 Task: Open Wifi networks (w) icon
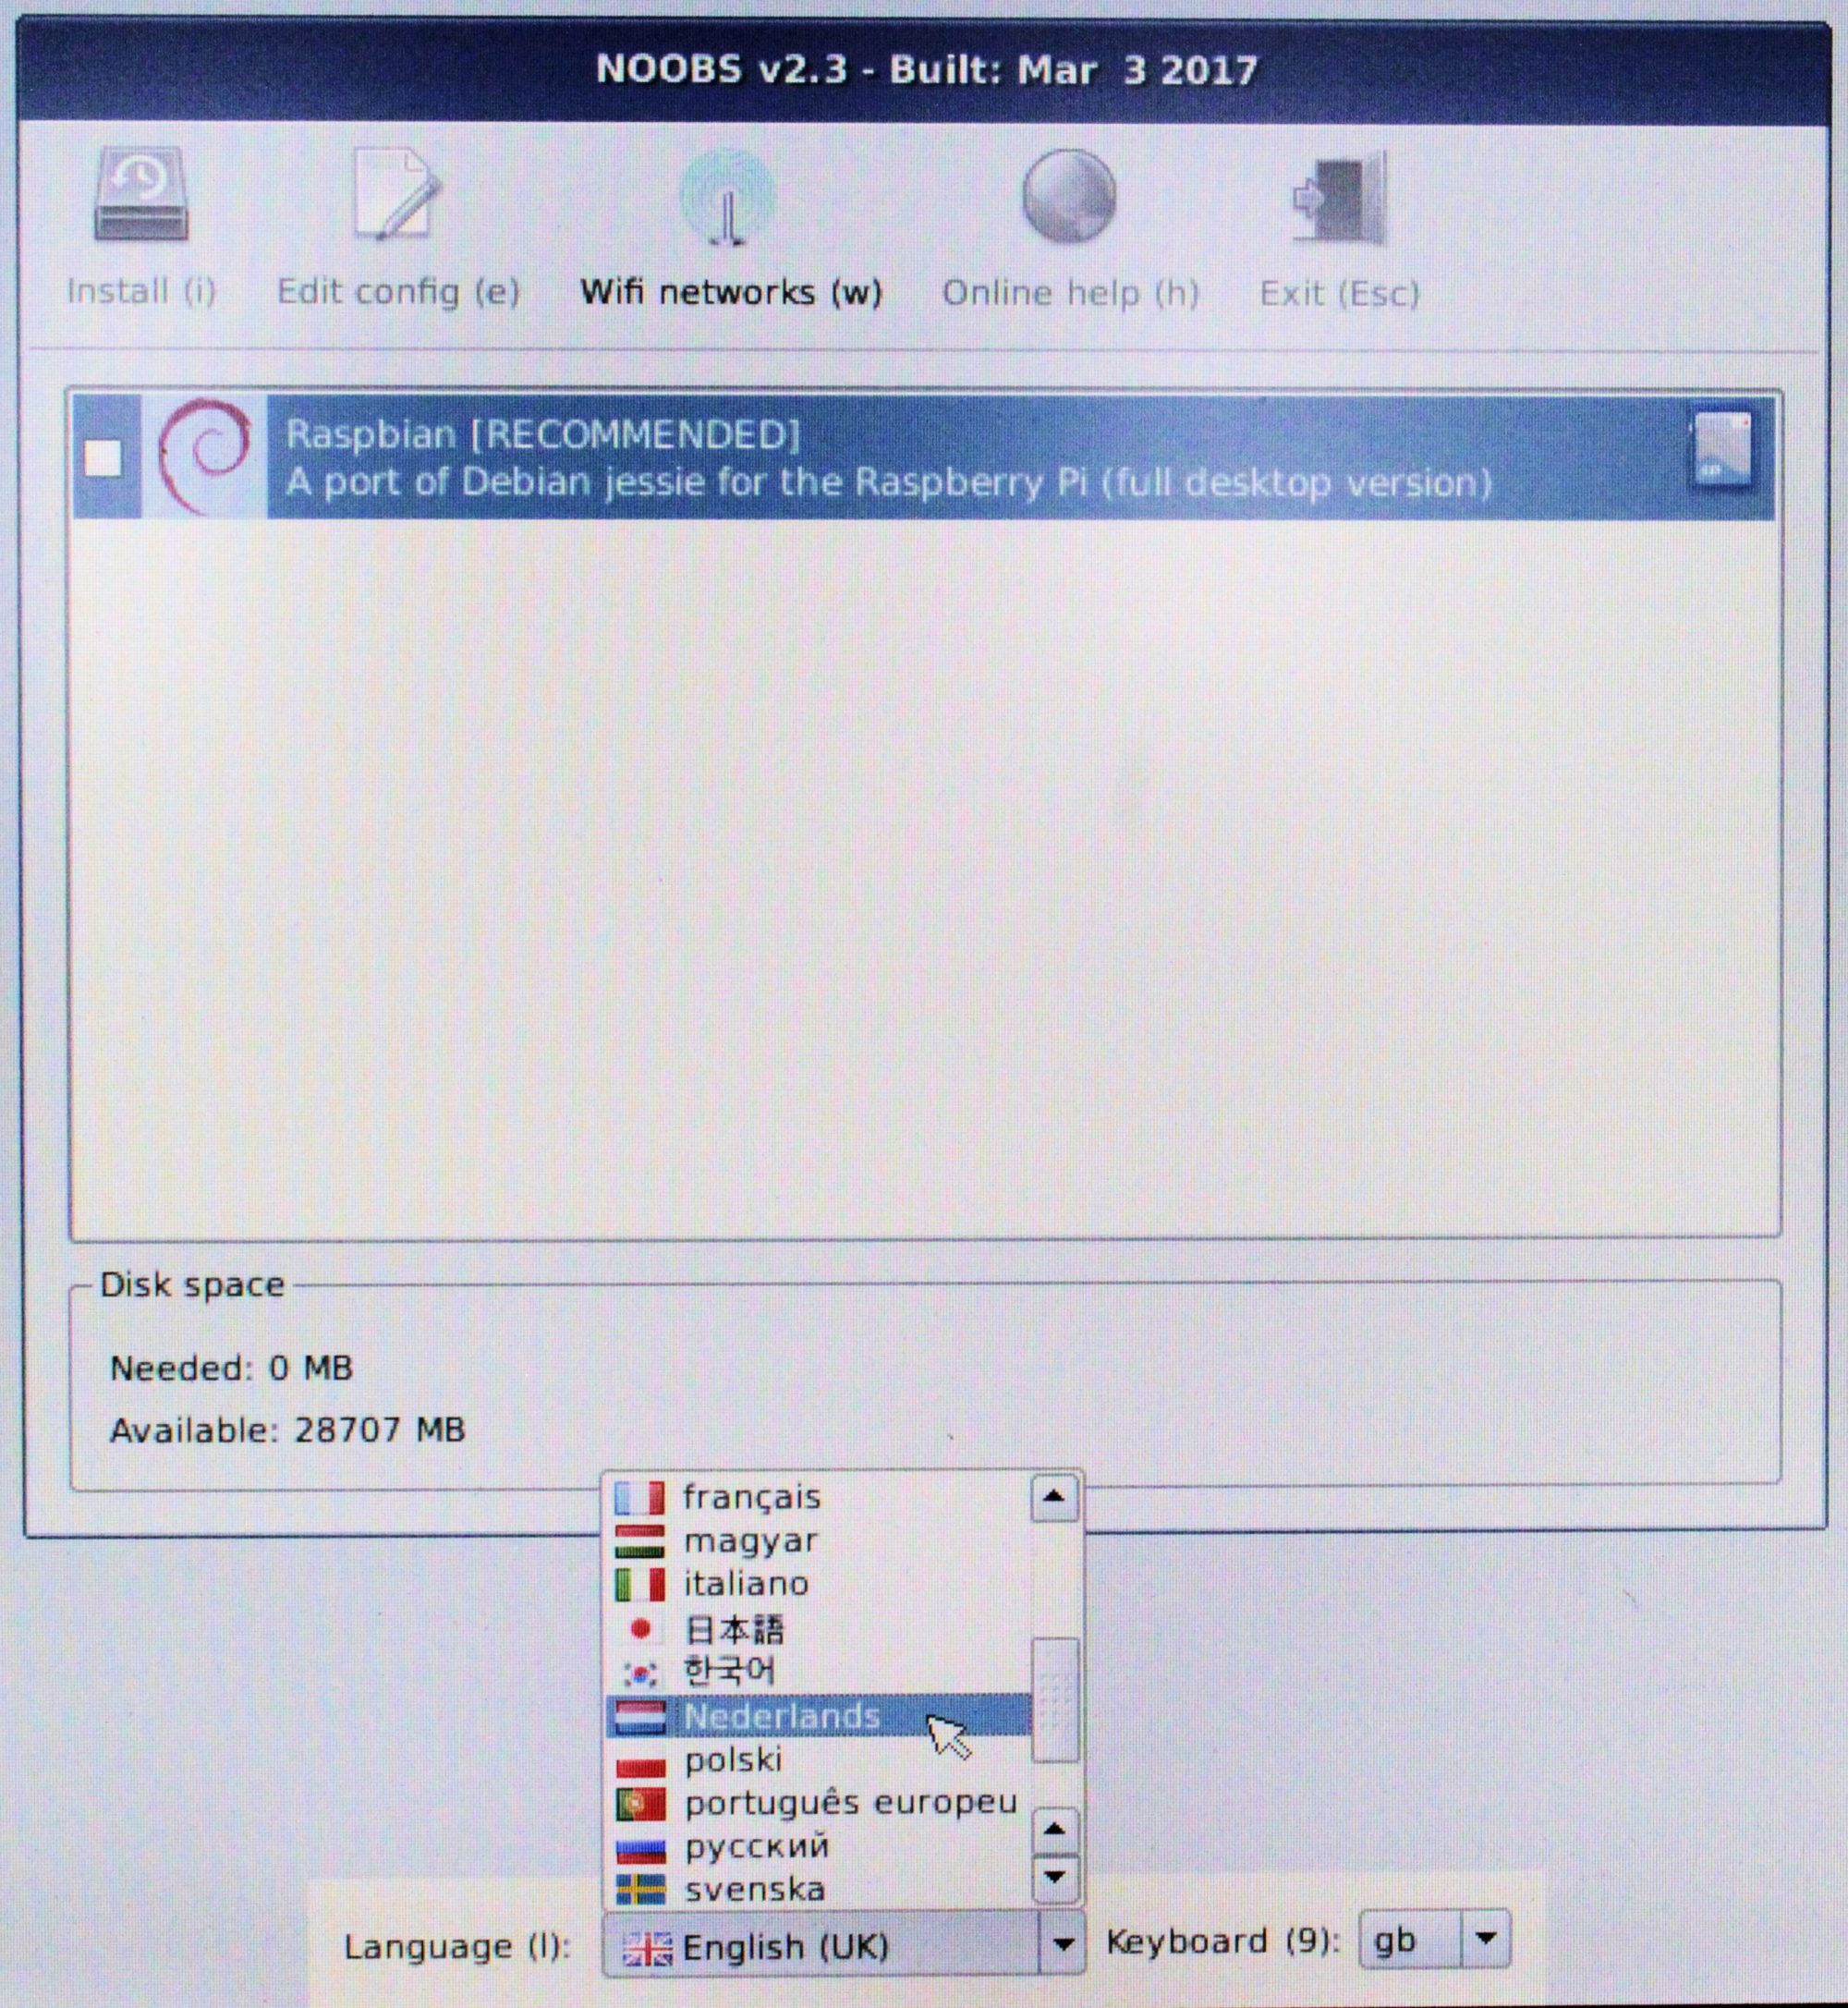pyautogui.click(x=728, y=198)
